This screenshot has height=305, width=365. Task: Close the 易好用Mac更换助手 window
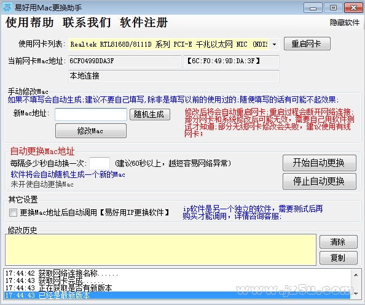coord(353,8)
